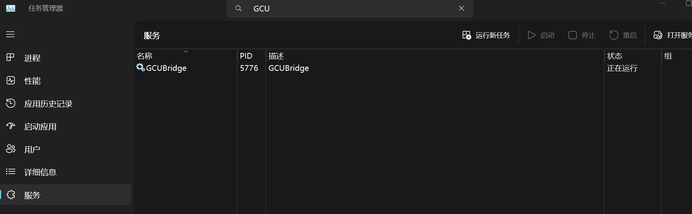Select the 服务 services page
The height and width of the screenshot is (214, 692).
(66, 195)
